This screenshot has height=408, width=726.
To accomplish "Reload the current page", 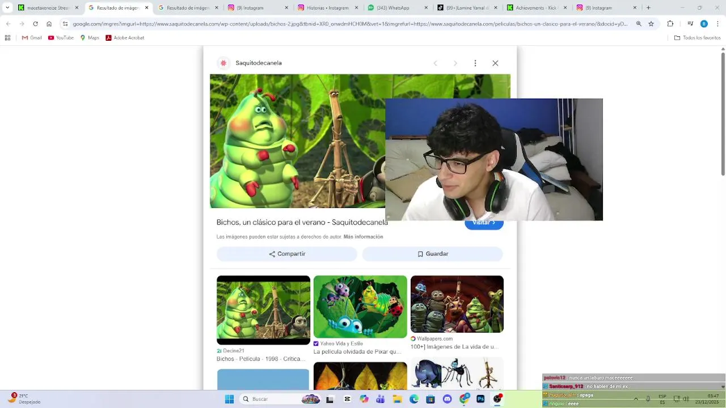I will click(x=35, y=24).
